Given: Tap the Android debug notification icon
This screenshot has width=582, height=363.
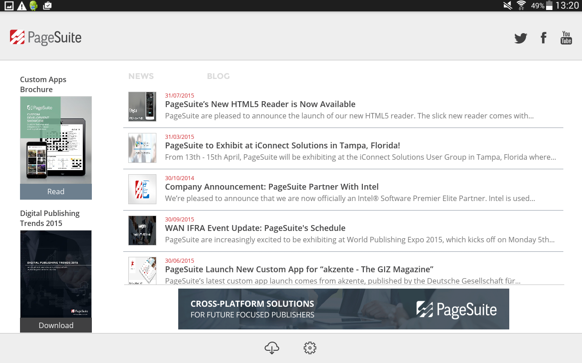Looking at the screenshot, I should tap(34, 6).
